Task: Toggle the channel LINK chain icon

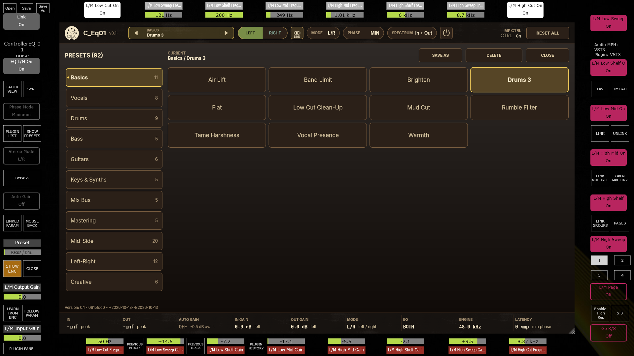Action: point(297,33)
